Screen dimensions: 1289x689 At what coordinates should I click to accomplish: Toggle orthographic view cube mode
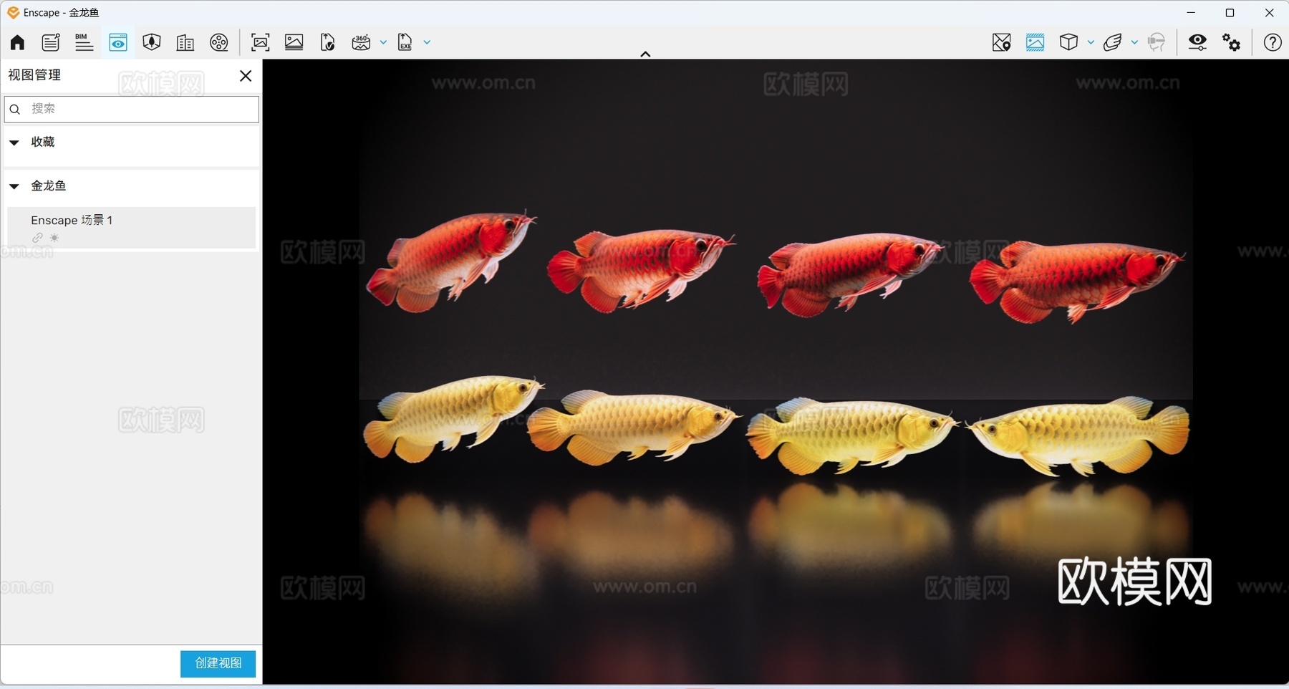[x=1070, y=42]
